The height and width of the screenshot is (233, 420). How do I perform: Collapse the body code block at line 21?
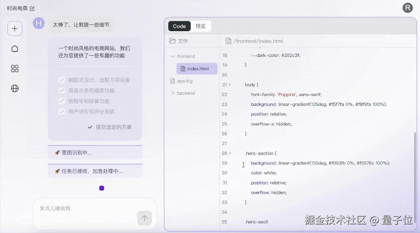coord(230,85)
